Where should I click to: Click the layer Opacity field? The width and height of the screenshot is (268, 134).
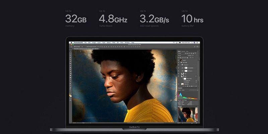[193, 56]
